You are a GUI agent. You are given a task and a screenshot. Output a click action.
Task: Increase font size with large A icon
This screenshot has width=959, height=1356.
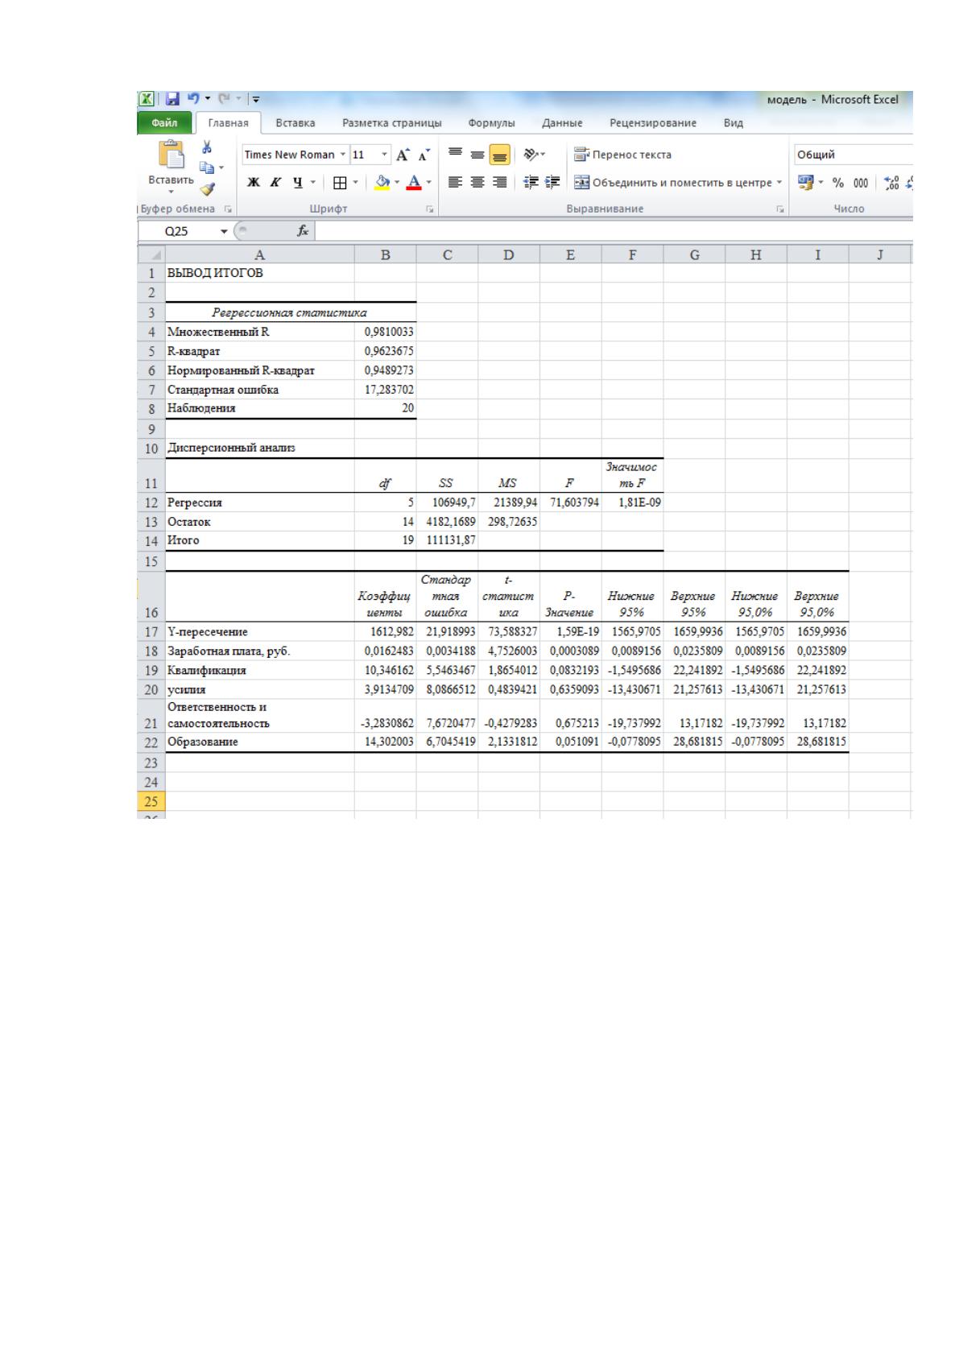pyautogui.click(x=403, y=155)
